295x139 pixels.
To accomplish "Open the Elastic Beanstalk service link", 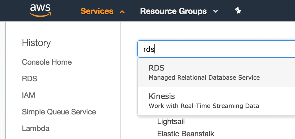I will [186, 134].
